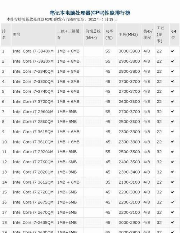This screenshot has height=233, width=180.
Task: Select Intel Core i7 2760QM cell
Action: point(33,162)
